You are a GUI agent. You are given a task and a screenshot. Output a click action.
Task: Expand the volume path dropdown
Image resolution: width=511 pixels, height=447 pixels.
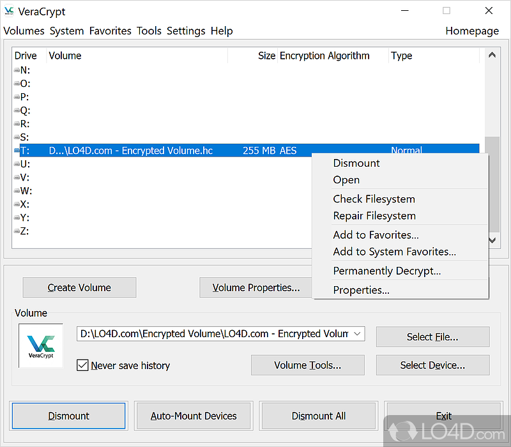click(x=357, y=333)
